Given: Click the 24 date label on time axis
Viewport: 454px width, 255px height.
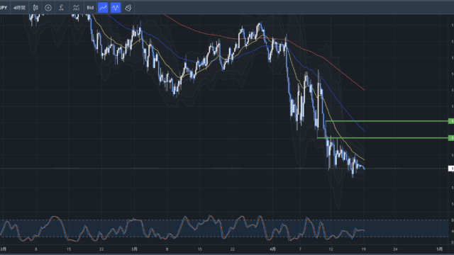Looking at the screenshot, I should [395, 249].
